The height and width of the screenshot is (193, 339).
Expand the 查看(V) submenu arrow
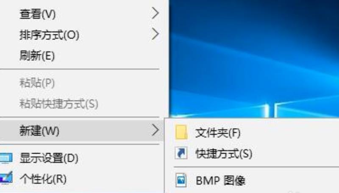tap(155, 13)
